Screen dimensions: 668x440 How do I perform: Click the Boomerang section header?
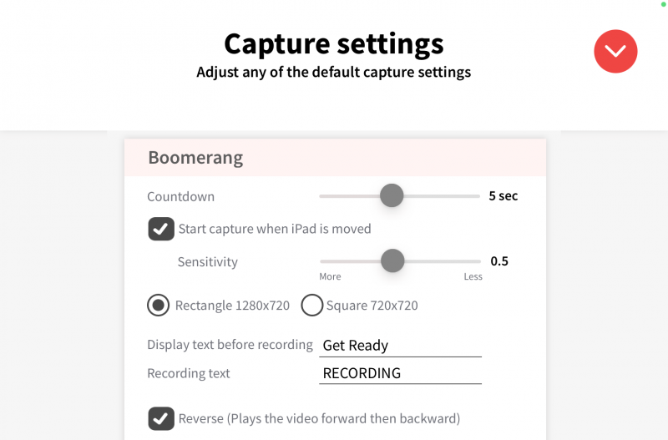335,157
